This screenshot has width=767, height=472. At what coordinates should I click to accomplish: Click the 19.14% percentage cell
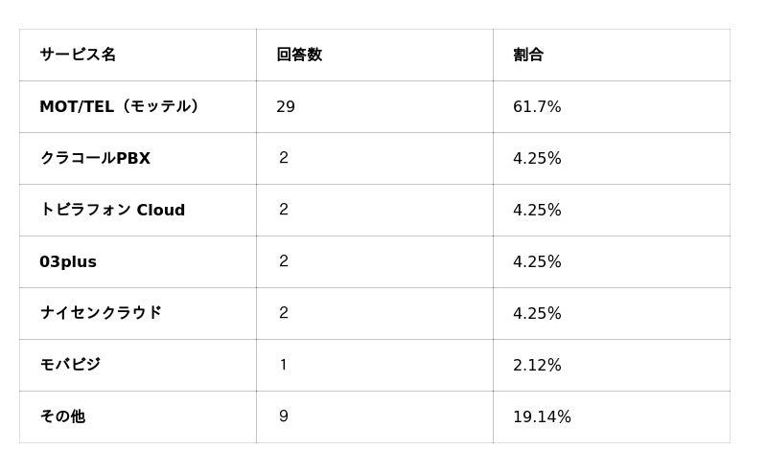(542, 416)
